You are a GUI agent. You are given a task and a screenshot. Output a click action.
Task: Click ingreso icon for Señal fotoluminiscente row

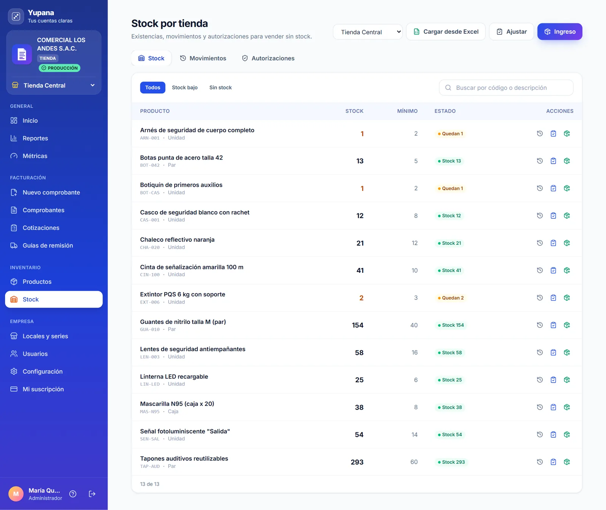click(567, 435)
